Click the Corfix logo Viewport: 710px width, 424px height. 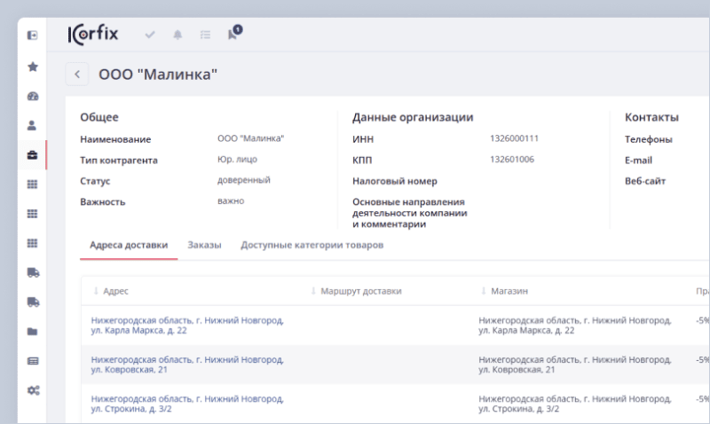tap(92, 35)
